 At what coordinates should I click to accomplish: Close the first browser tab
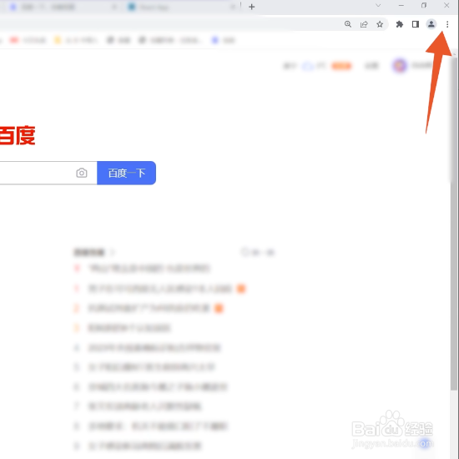pos(115,7)
